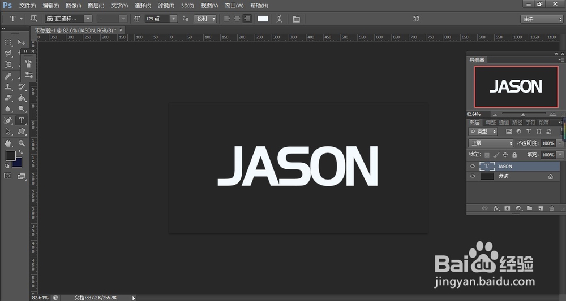Toggle Quick Mask mode
Screen dimensions: 566x301
pyautogui.click(x=7, y=176)
